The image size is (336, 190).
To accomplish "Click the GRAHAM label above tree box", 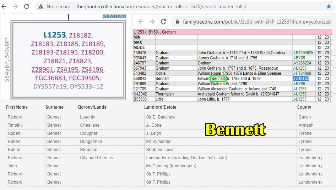I will [114, 16].
